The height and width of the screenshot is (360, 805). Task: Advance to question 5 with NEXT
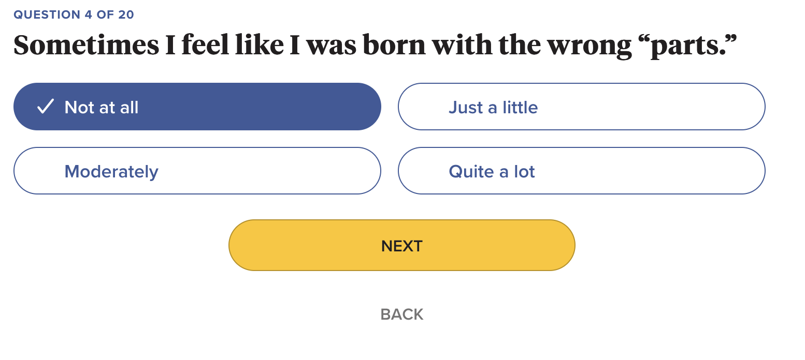coord(401,245)
